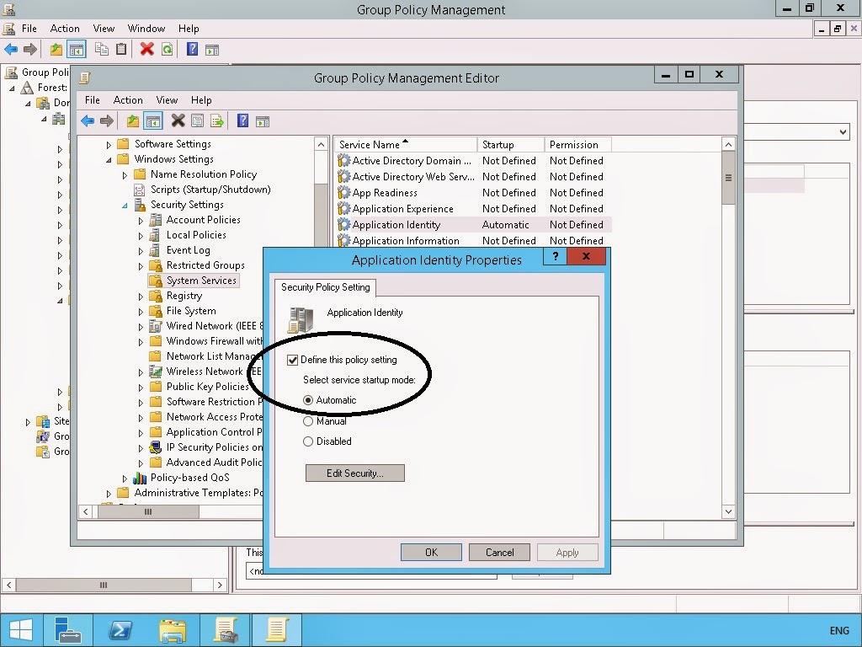Click Copy icon in Group Policy Management toolbar

101,50
